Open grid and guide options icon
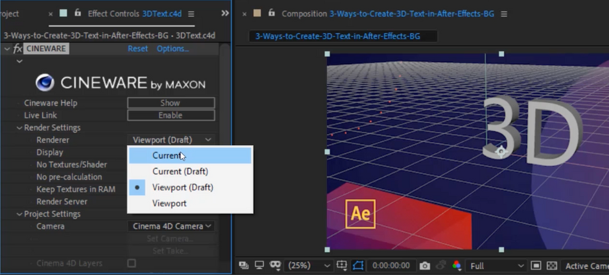609x275 pixels. 342,265
